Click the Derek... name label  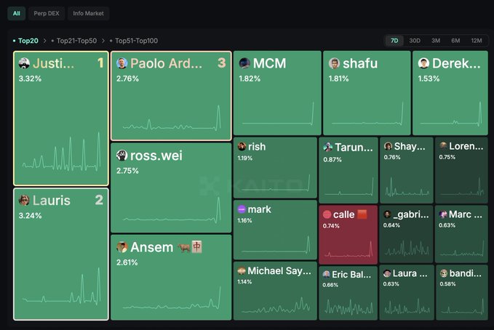click(456, 63)
